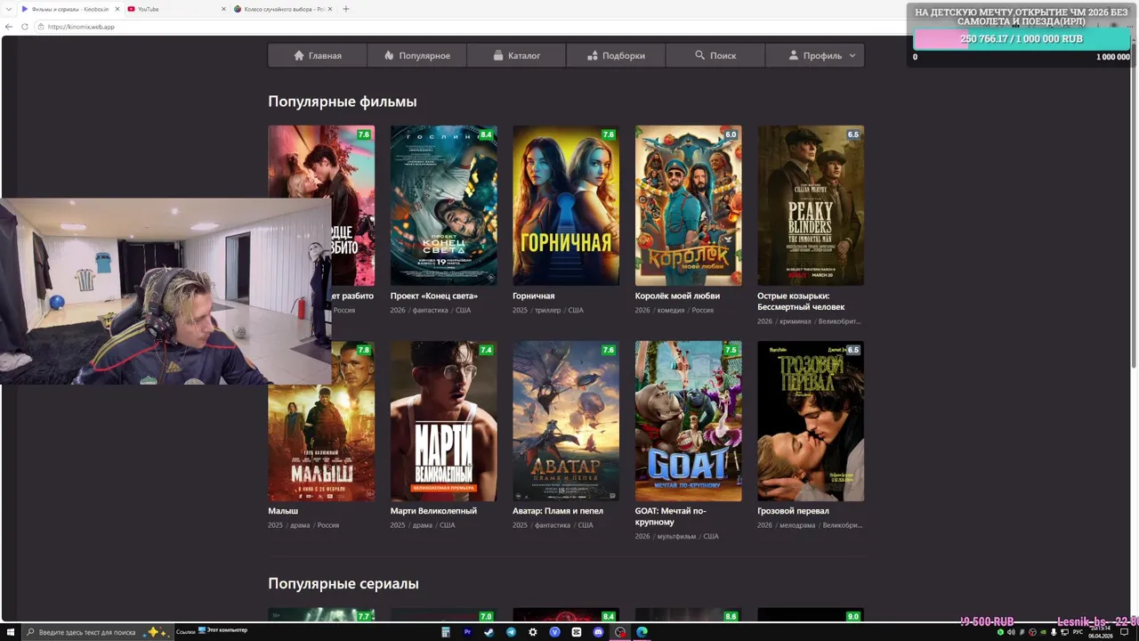Open a new browser tab with plus

click(x=346, y=9)
